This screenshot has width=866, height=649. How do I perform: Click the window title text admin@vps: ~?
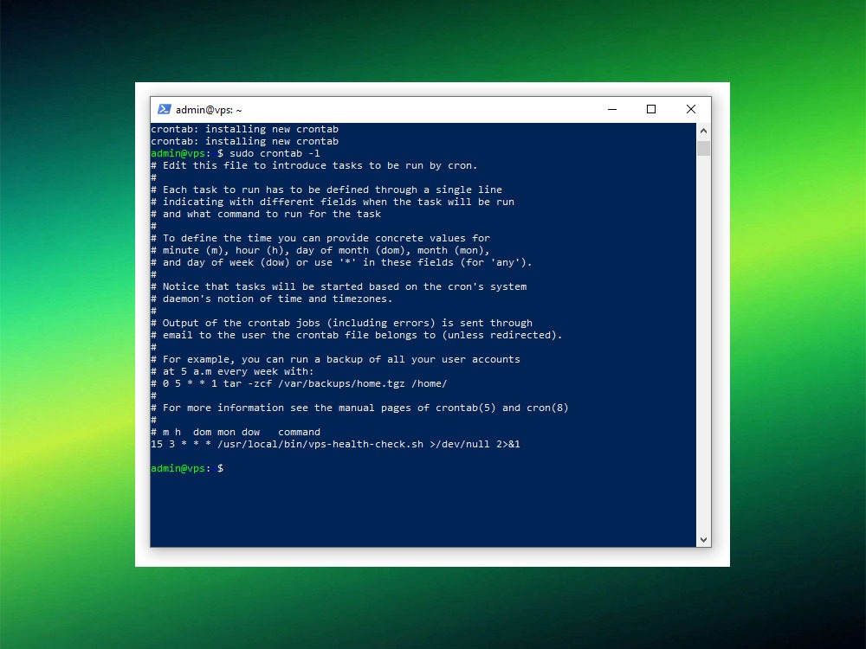(209, 110)
